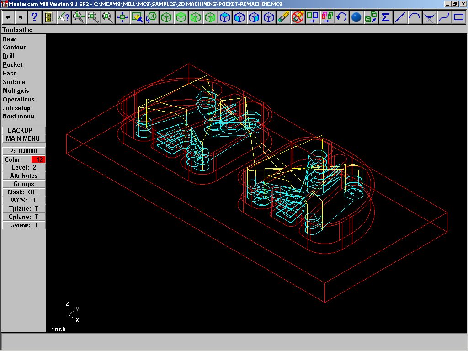Viewport: 468px width, 351px height.
Task: Open the file cabinet icon in the toolbar
Action: 49,17
